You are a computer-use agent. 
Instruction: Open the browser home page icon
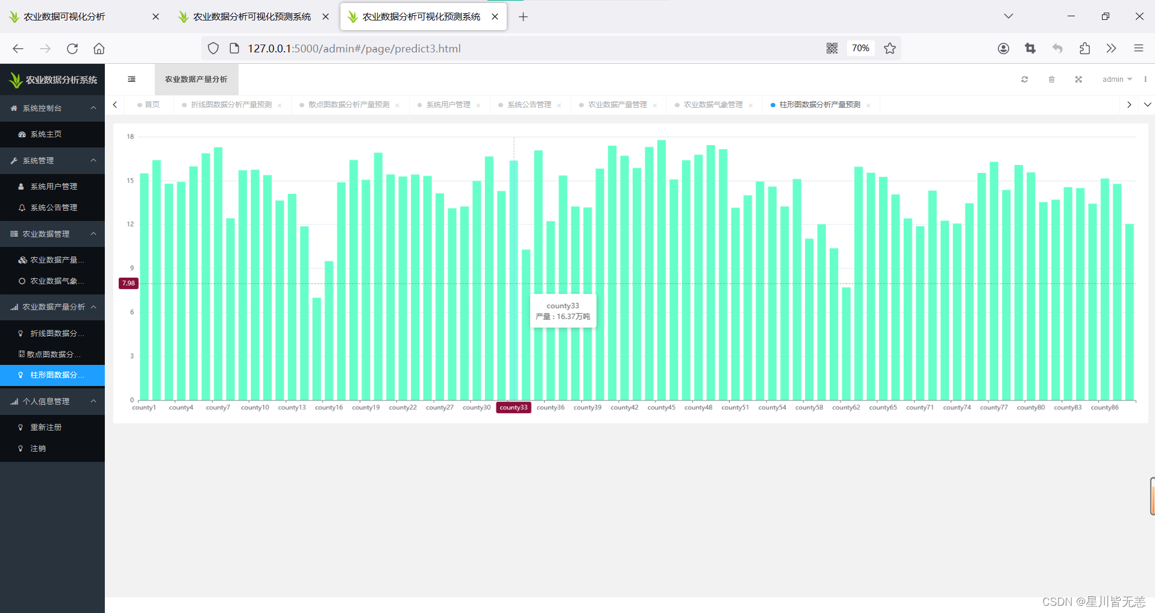pos(99,49)
